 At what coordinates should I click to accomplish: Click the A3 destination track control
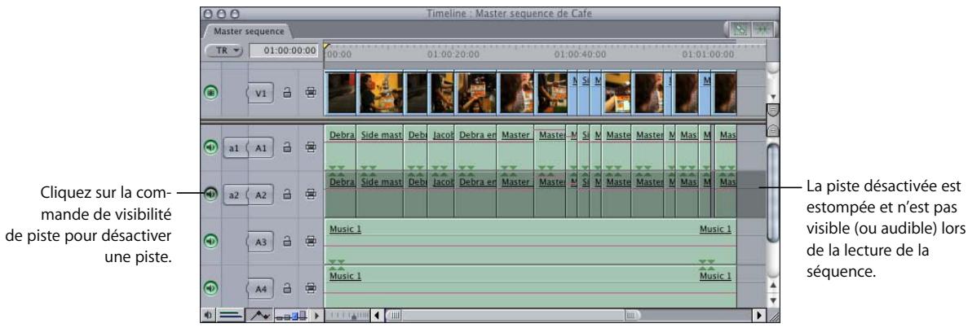point(261,243)
